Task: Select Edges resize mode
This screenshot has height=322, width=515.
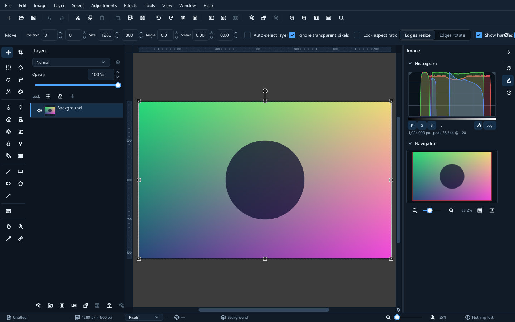Action: 417,35
